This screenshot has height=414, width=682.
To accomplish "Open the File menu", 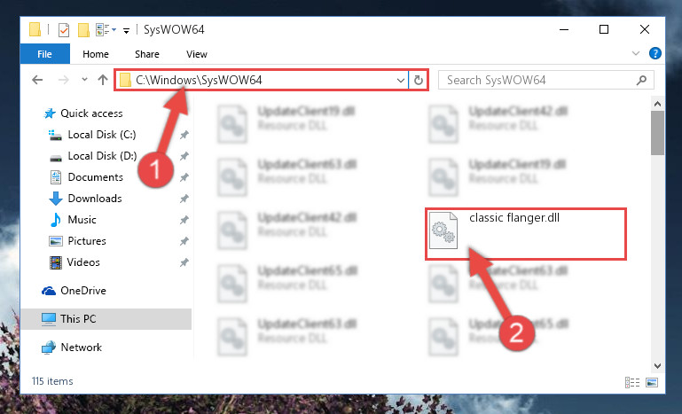I will [45, 54].
